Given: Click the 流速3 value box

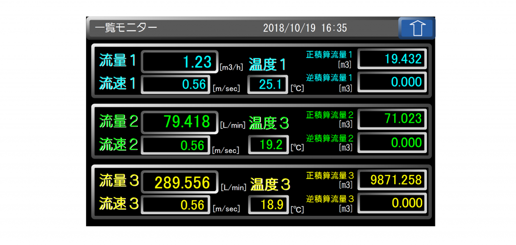Looking at the screenshot, I should (x=176, y=205).
